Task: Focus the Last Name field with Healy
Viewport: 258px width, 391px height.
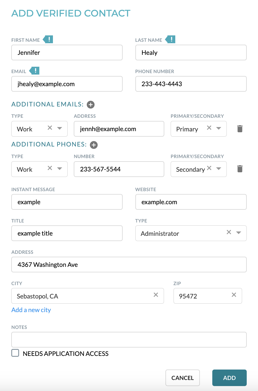Action: coord(191,53)
